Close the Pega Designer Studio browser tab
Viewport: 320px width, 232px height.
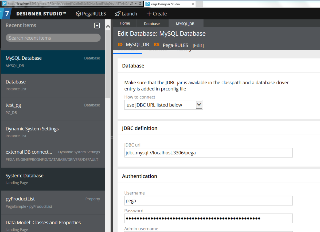pos(193,4)
